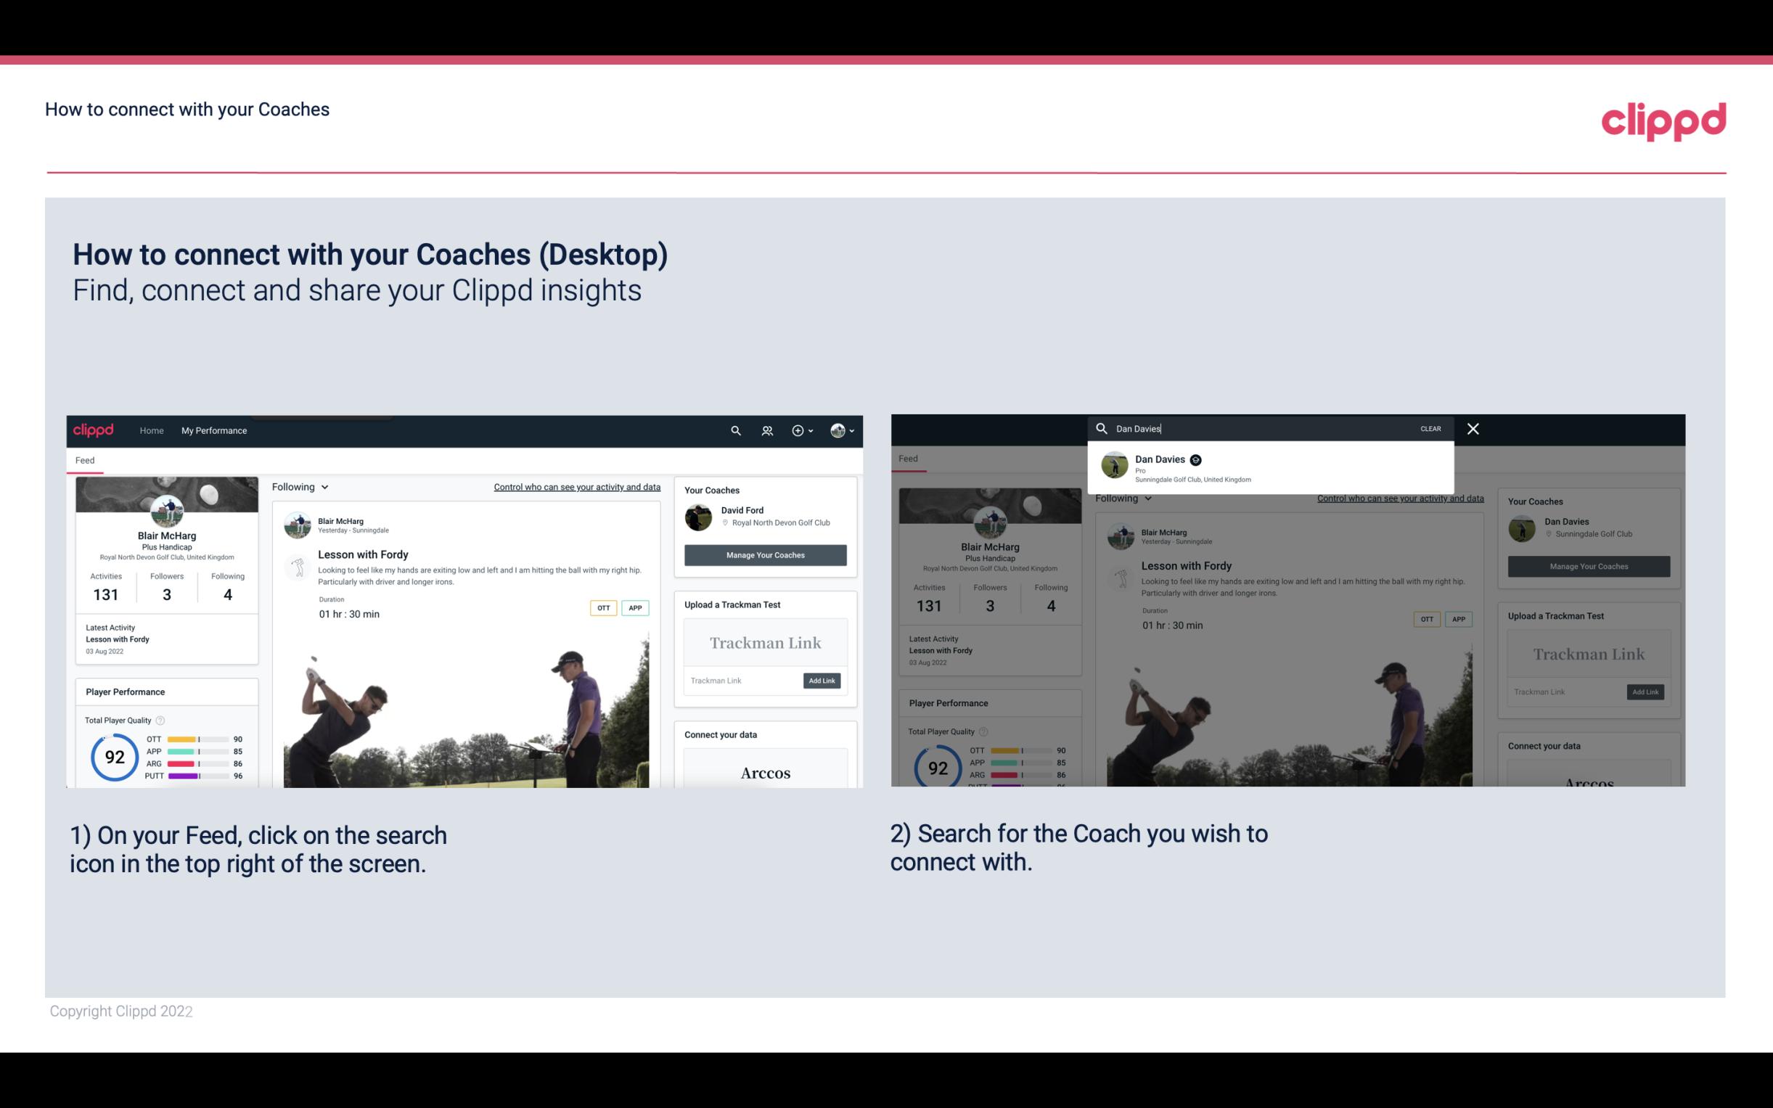Screen dimensions: 1773x1108
Task: Expand Blair McHarg profile follower count
Action: [167, 594]
